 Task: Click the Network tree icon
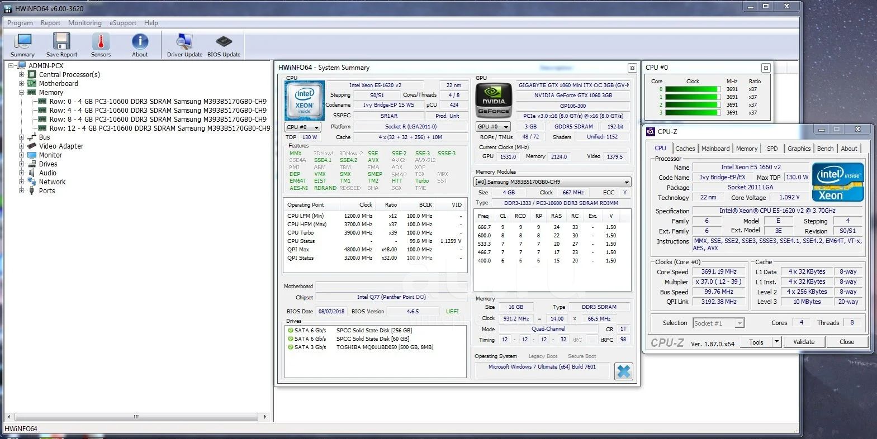tap(32, 182)
